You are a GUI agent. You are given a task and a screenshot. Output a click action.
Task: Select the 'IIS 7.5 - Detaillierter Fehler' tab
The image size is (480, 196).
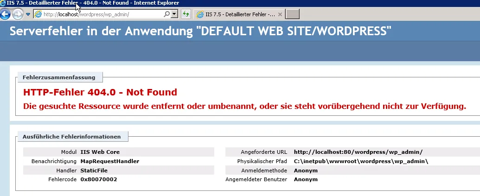coord(239,14)
